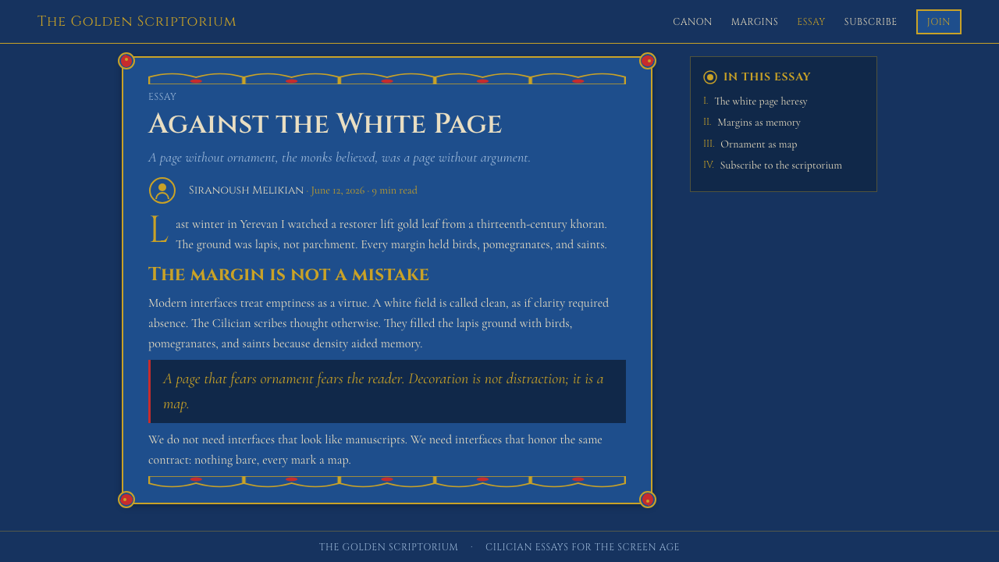Select the Essay nav item
Screen dimensions: 999x562
pos(811,22)
